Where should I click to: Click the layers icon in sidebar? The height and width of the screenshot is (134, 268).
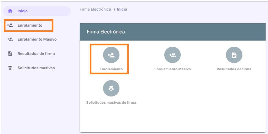10,68
